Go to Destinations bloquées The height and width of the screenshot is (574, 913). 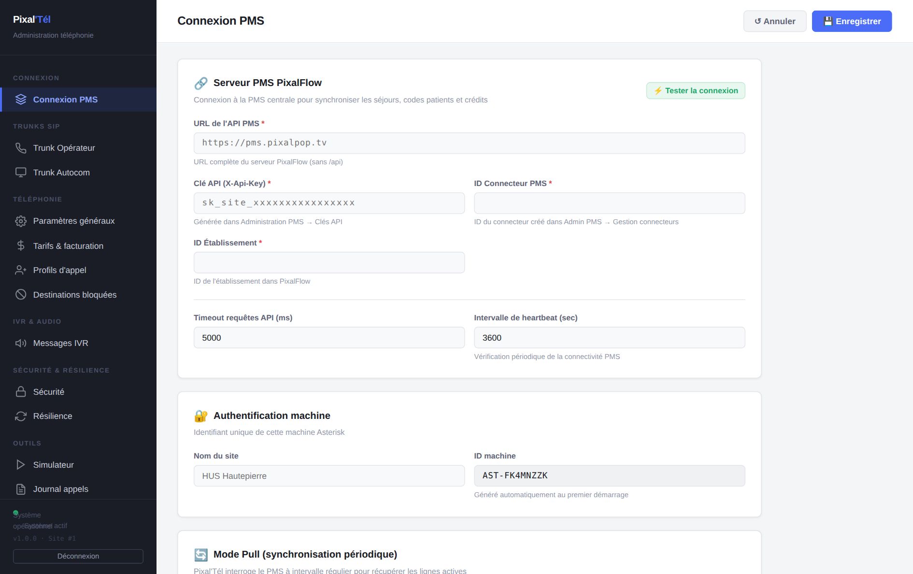78,295
